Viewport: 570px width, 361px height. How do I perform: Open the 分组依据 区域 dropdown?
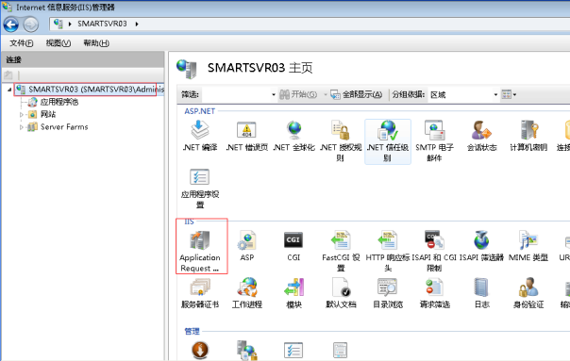tap(463, 95)
